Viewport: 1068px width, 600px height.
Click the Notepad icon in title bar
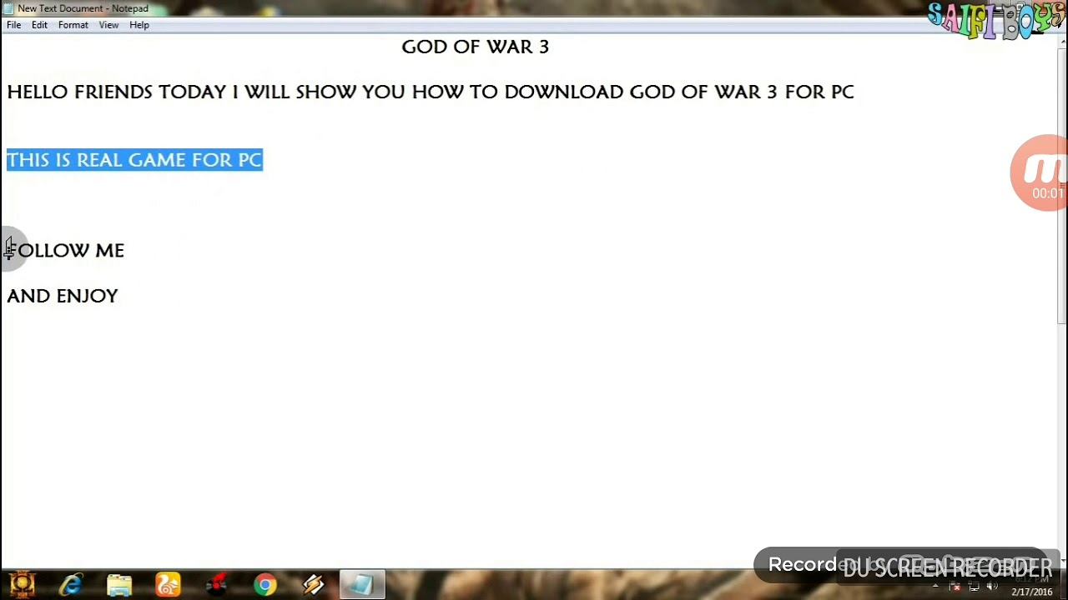click(x=8, y=8)
